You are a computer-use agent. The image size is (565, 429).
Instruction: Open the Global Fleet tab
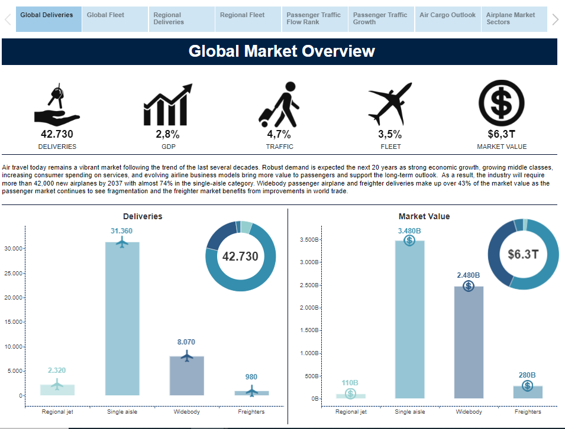[115, 19]
